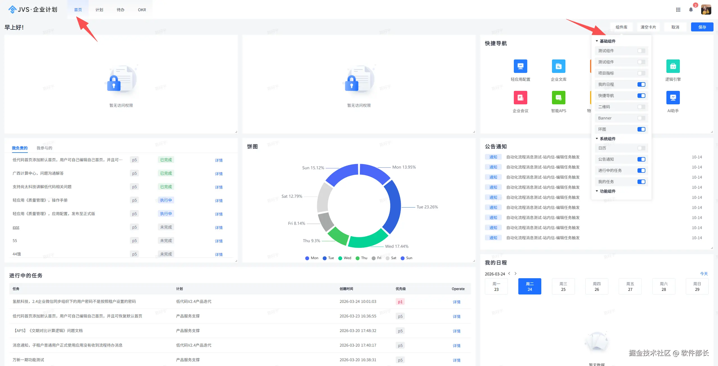The width and height of the screenshot is (718, 366).
Task: Click the notification bell icon
Action: [691, 10]
